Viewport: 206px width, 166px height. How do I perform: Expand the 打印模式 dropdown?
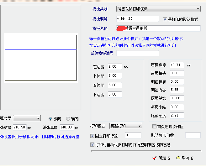(126, 126)
